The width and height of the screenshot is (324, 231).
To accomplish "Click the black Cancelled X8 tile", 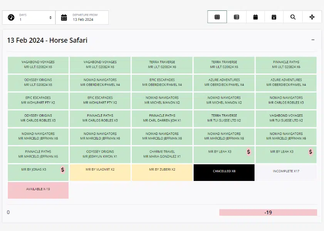I will click(x=224, y=172).
